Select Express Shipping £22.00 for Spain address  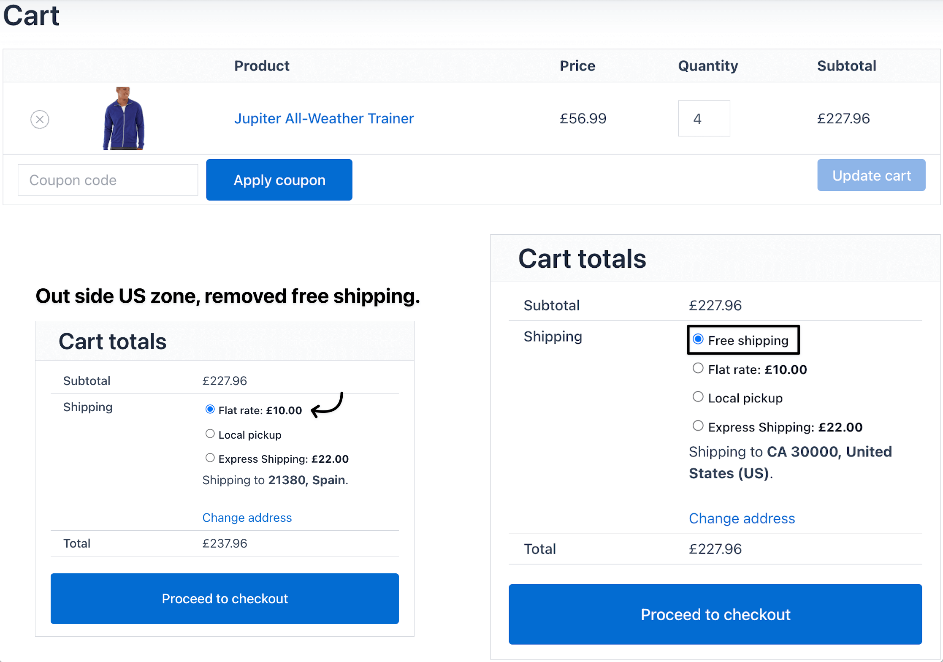point(210,458)
